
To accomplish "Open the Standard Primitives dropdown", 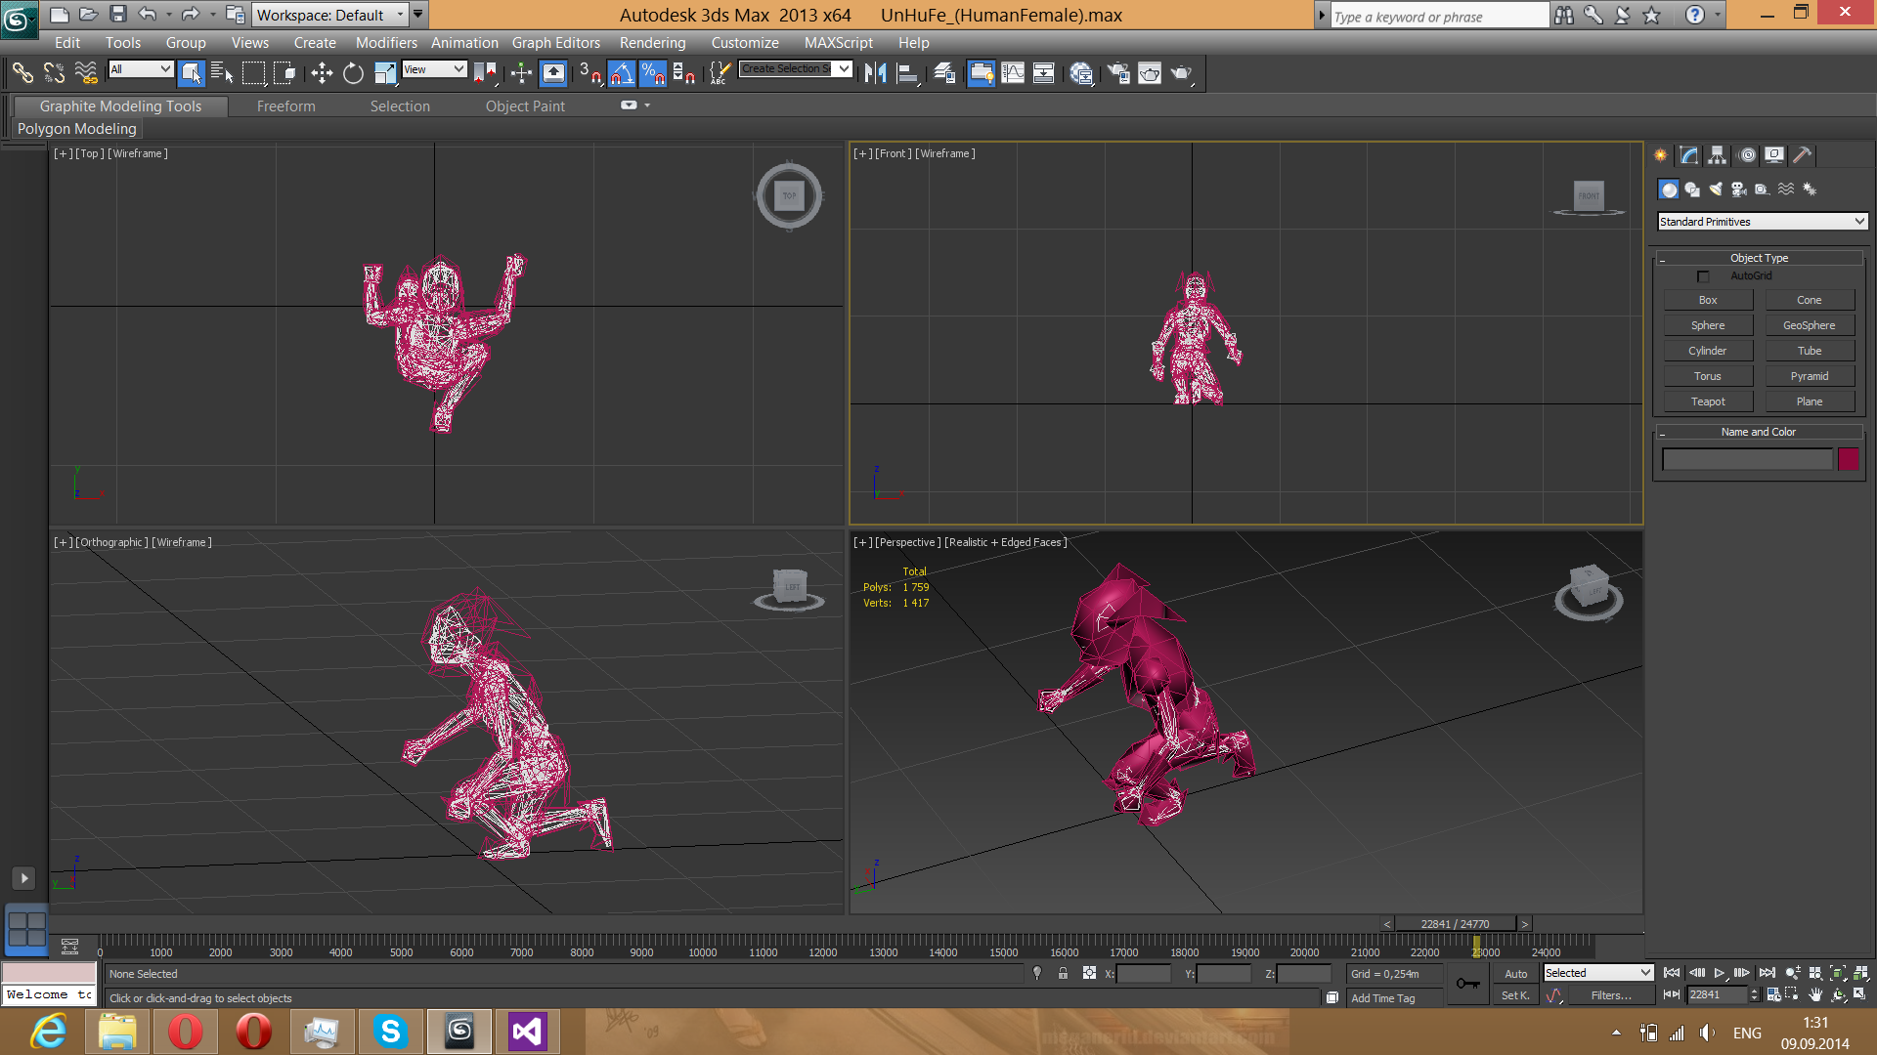I will [1762, 222].
